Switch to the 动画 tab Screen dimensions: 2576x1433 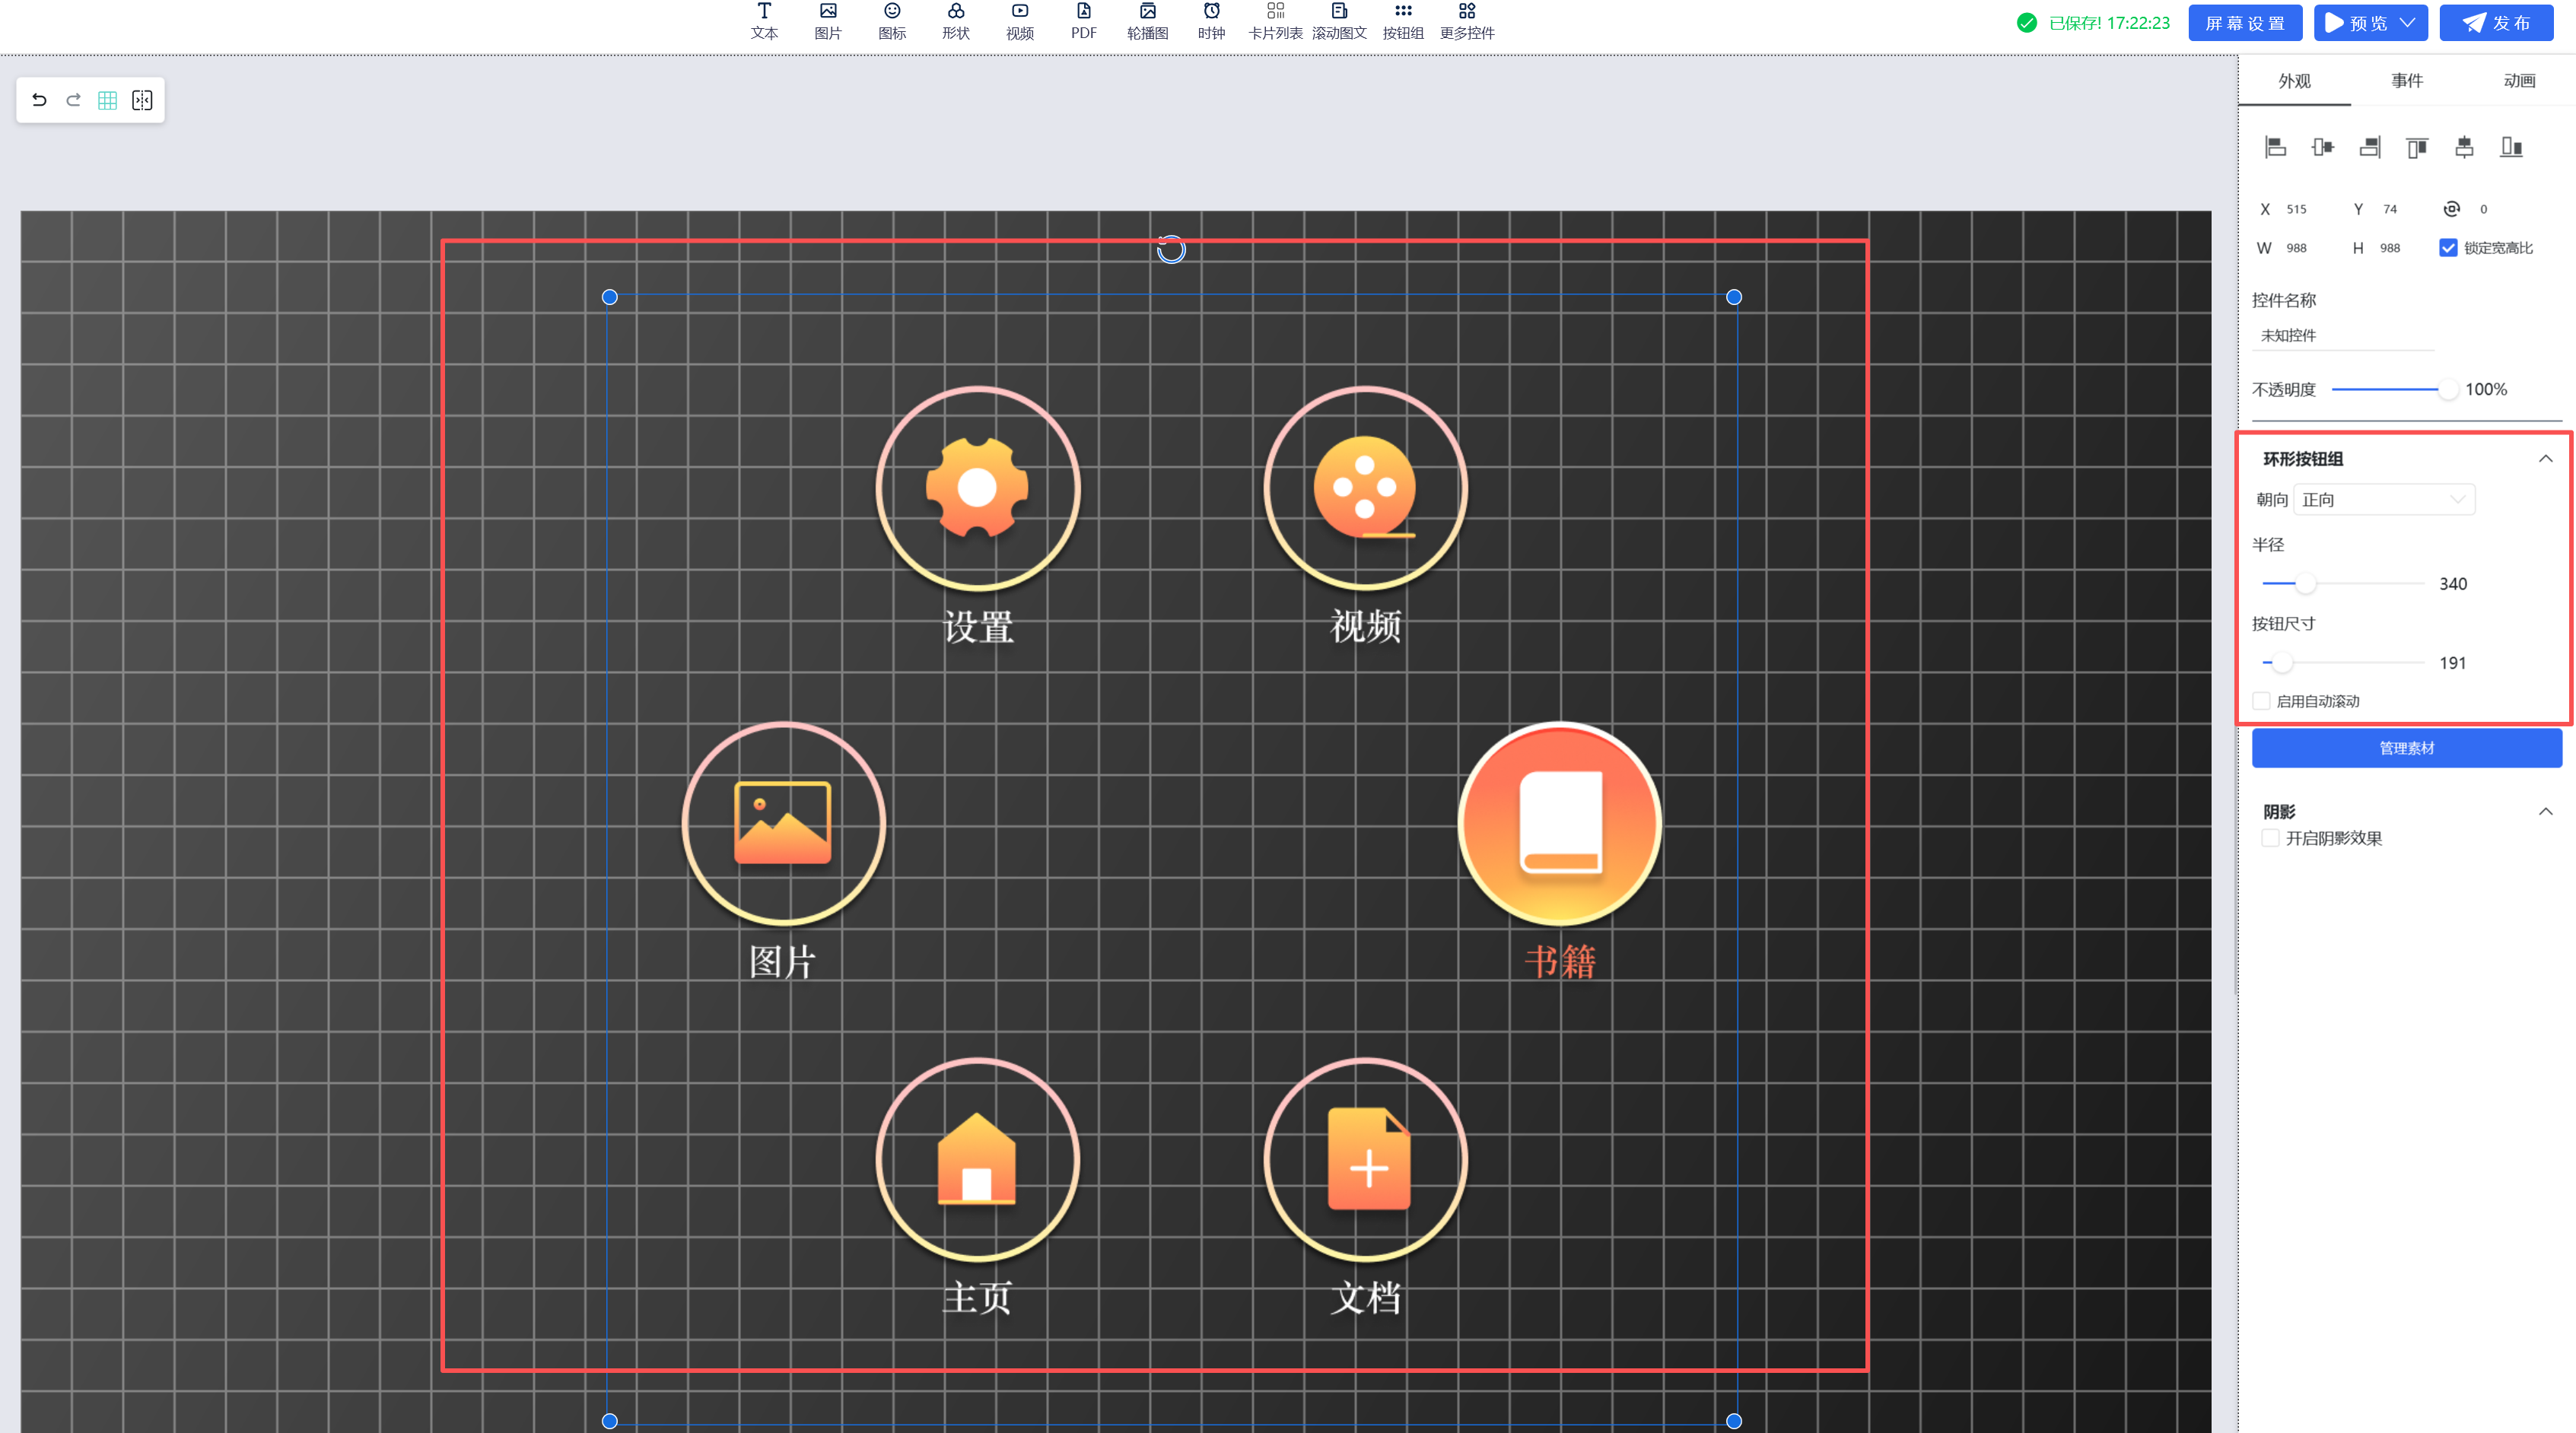click(x=2519, y=81)
